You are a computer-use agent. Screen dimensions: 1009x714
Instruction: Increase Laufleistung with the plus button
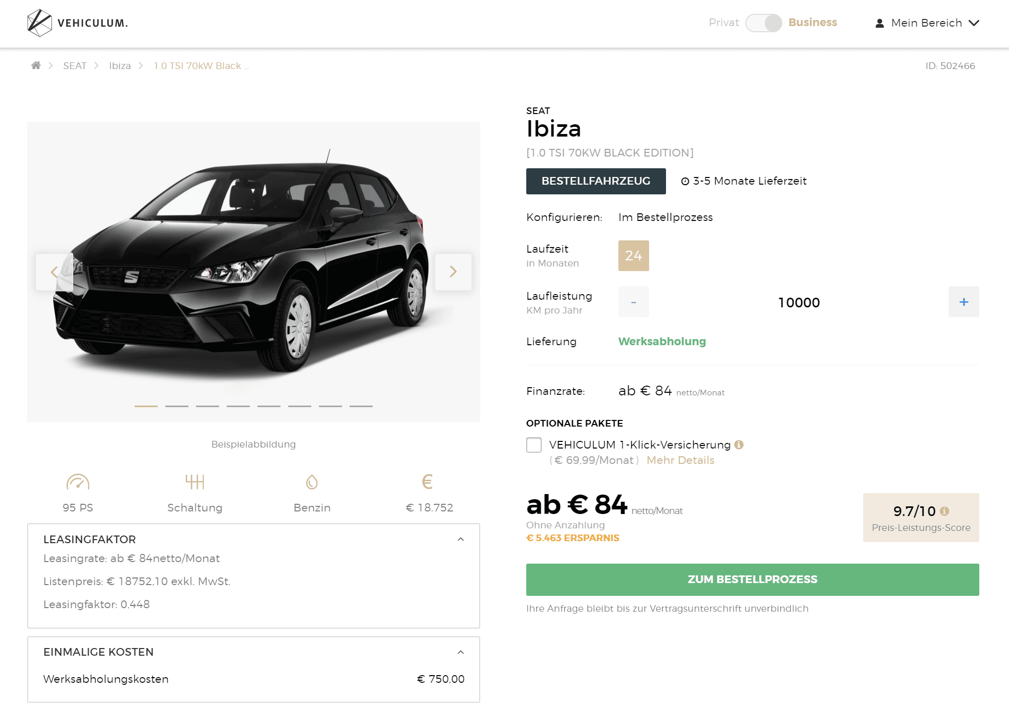(963, 302)
